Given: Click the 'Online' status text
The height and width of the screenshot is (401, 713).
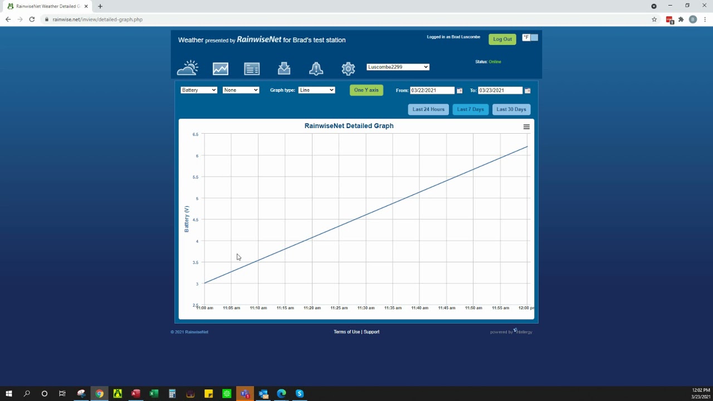Looking at the screenshot, I should tap(495, 62).
